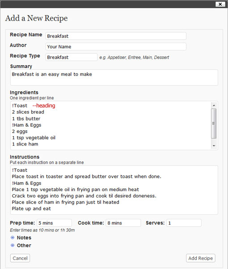The image size is (228, 269).
Task: Click inside the Summary text area
Action: (x=114, y=77)
